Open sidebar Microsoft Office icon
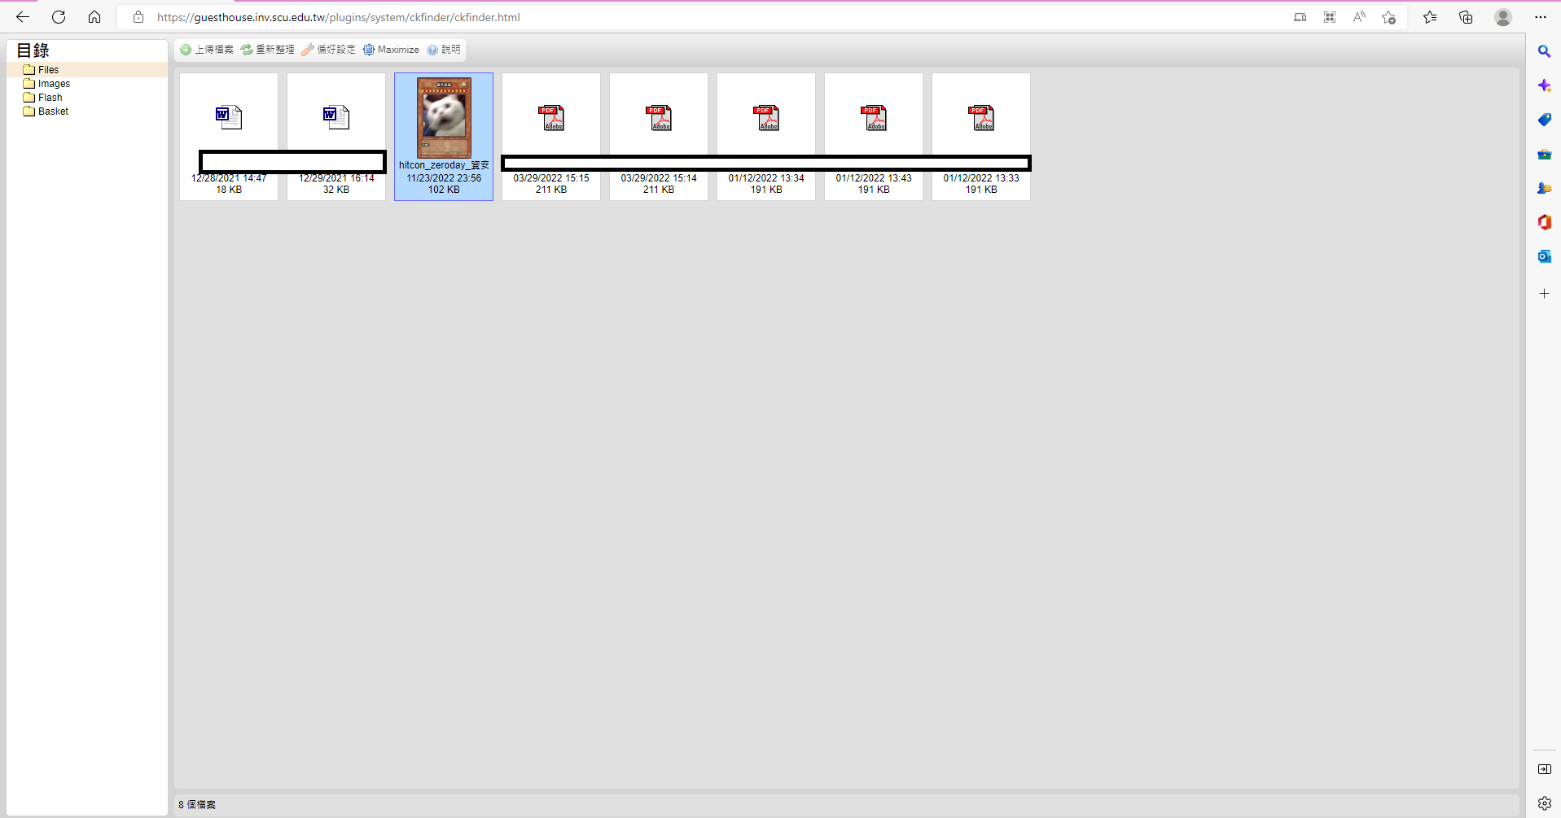The width and height of the screenshot is (1561, 818). 1544,222
